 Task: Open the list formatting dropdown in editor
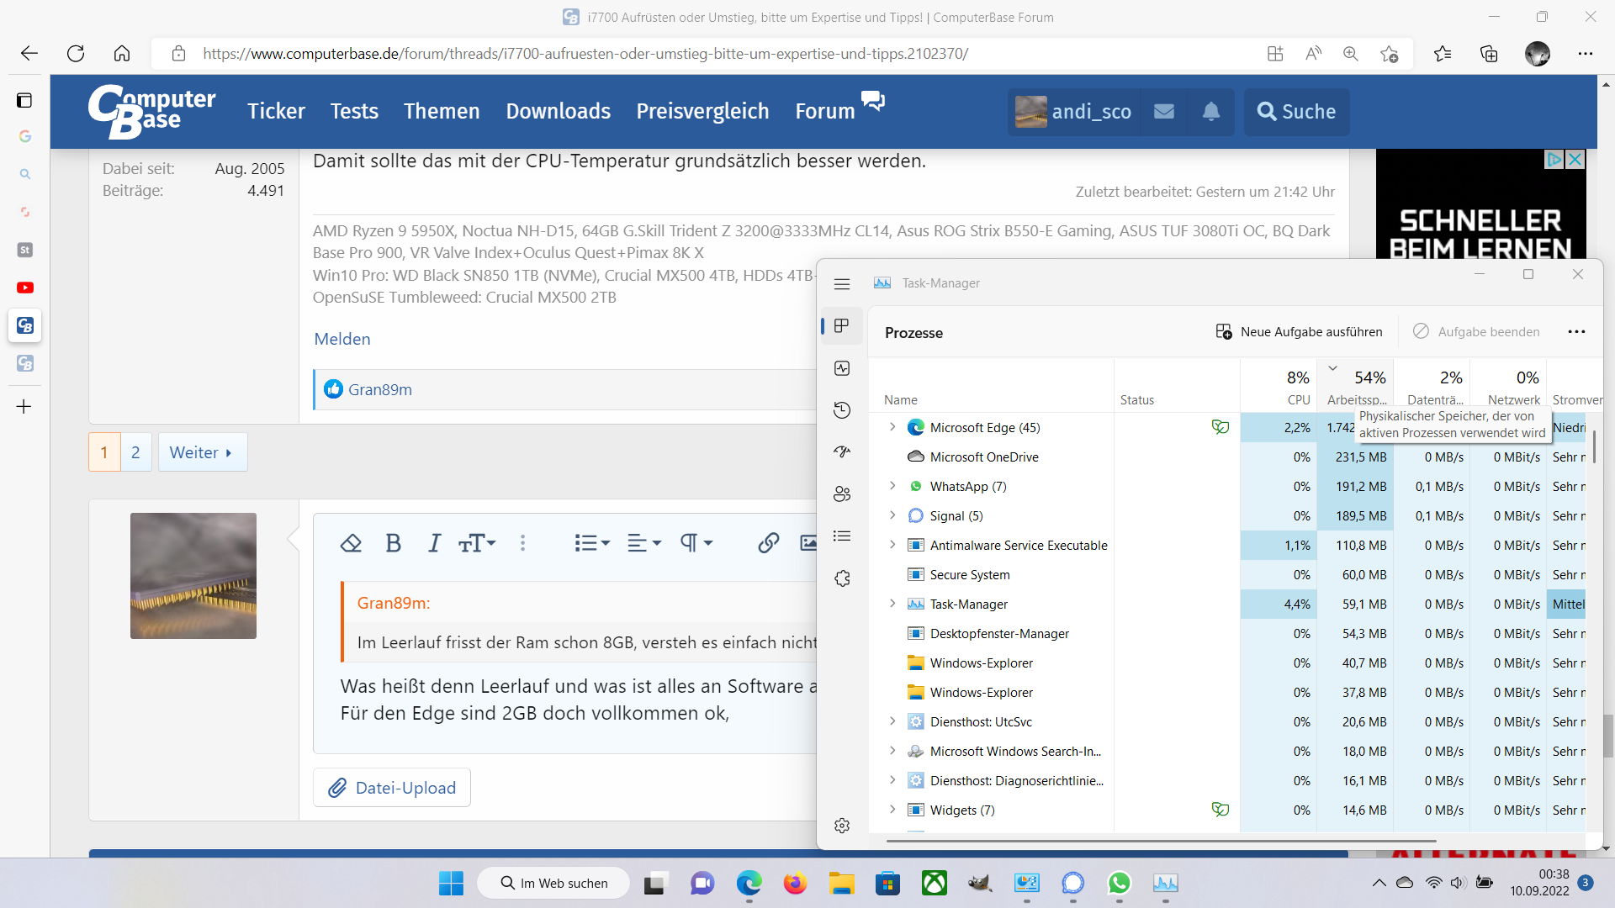tap(591, 543)
